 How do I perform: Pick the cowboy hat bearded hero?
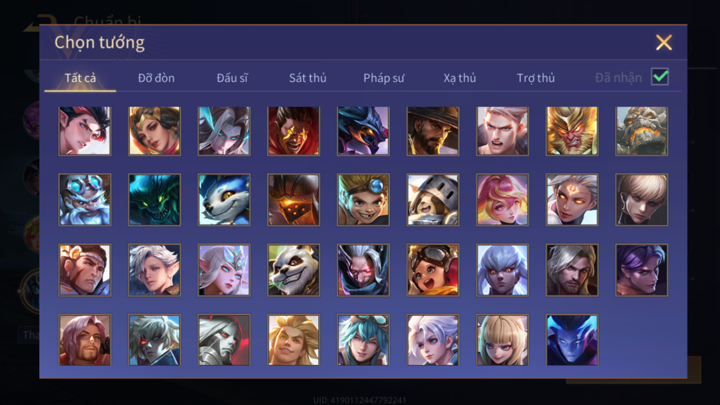(x=433, y=131)
